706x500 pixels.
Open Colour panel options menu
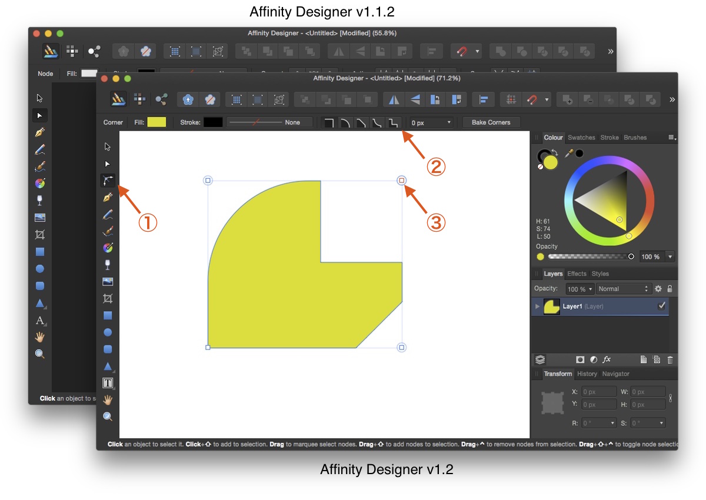tap(672, 138)
